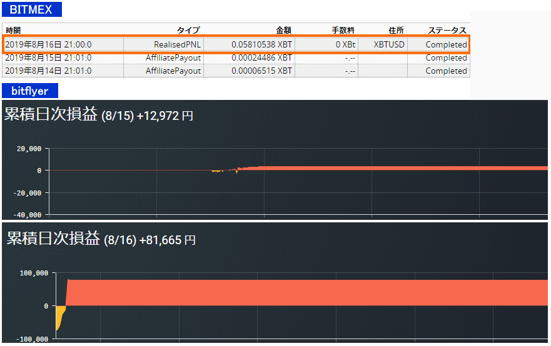The height and width of the screenshot is (346, 551).
Task: Click the 0.00006515 XBT amount cell
Action: click(261, 71)
